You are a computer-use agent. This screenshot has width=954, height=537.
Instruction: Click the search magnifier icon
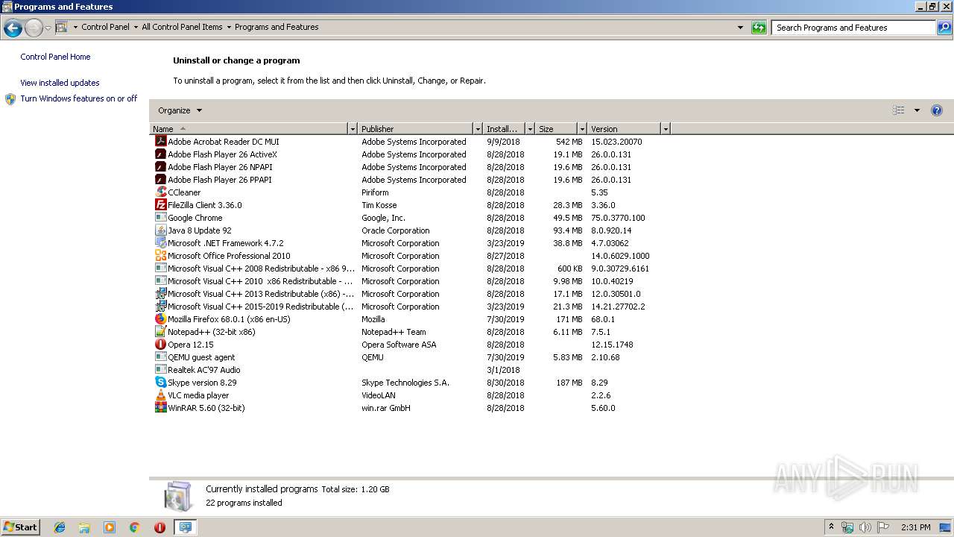[944, 28]
